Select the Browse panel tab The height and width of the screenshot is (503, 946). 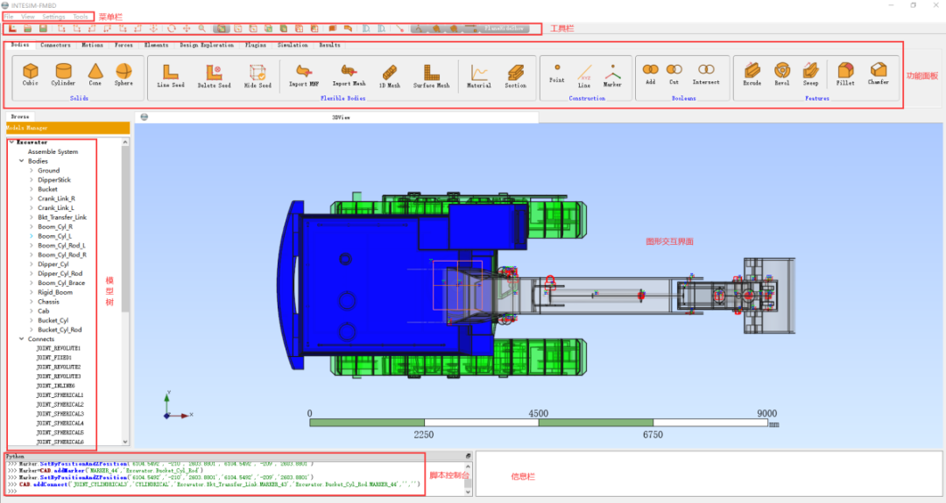click(x=20, y=117)
